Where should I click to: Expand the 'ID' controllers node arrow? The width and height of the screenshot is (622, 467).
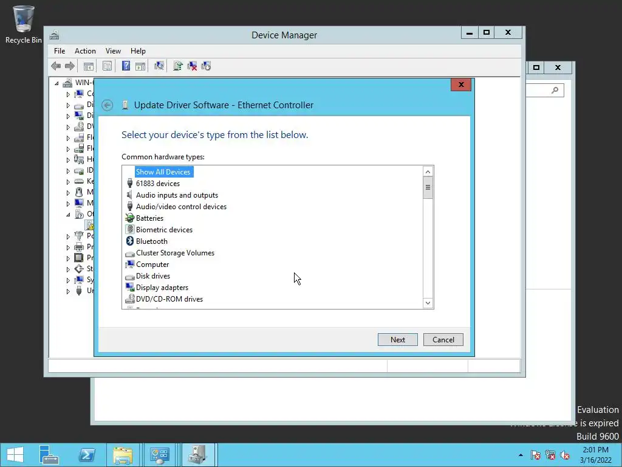pyautogui.click(x=68, y=171)
